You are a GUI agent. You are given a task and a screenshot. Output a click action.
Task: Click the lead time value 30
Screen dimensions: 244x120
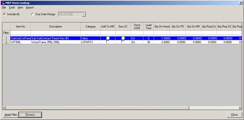click(x=148, y=42)
